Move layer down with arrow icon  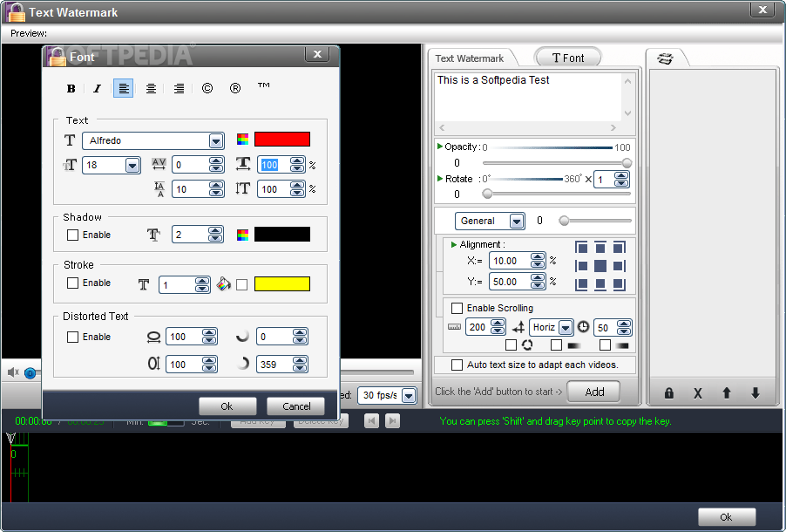(756, 393)
